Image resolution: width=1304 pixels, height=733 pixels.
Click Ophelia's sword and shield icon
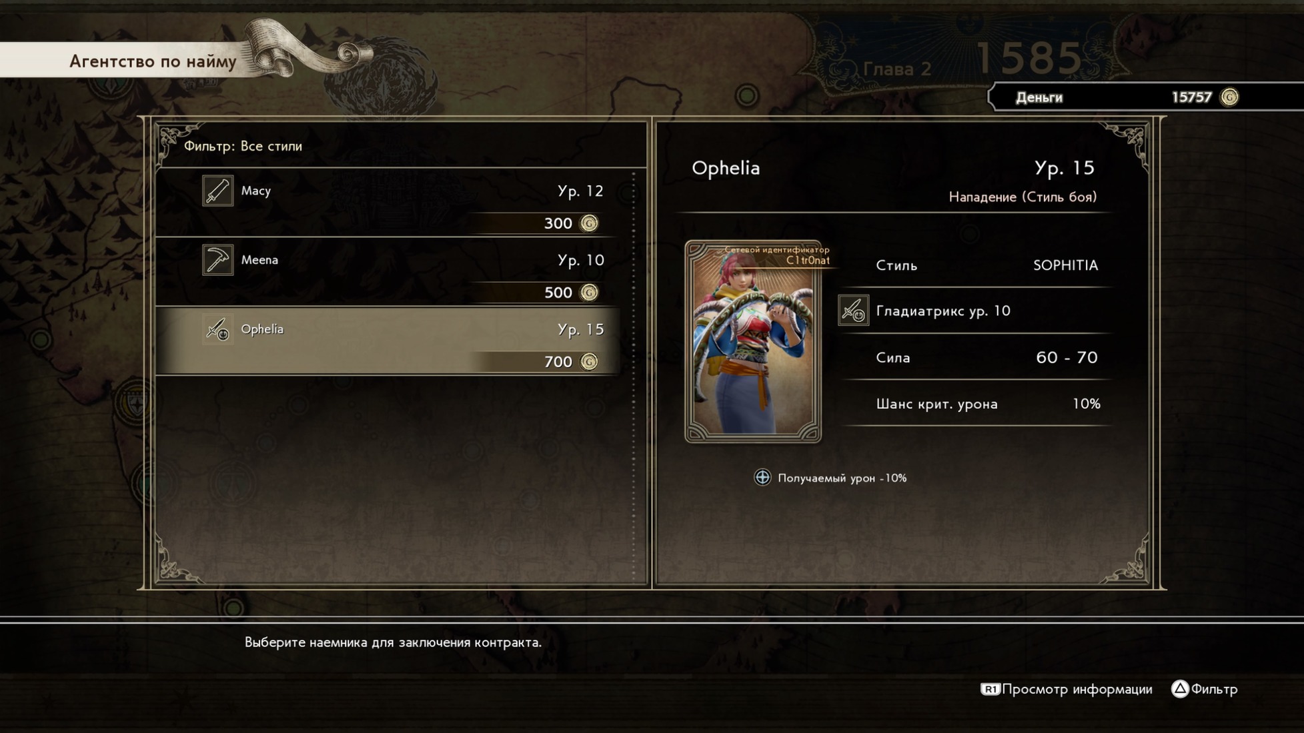217,329
